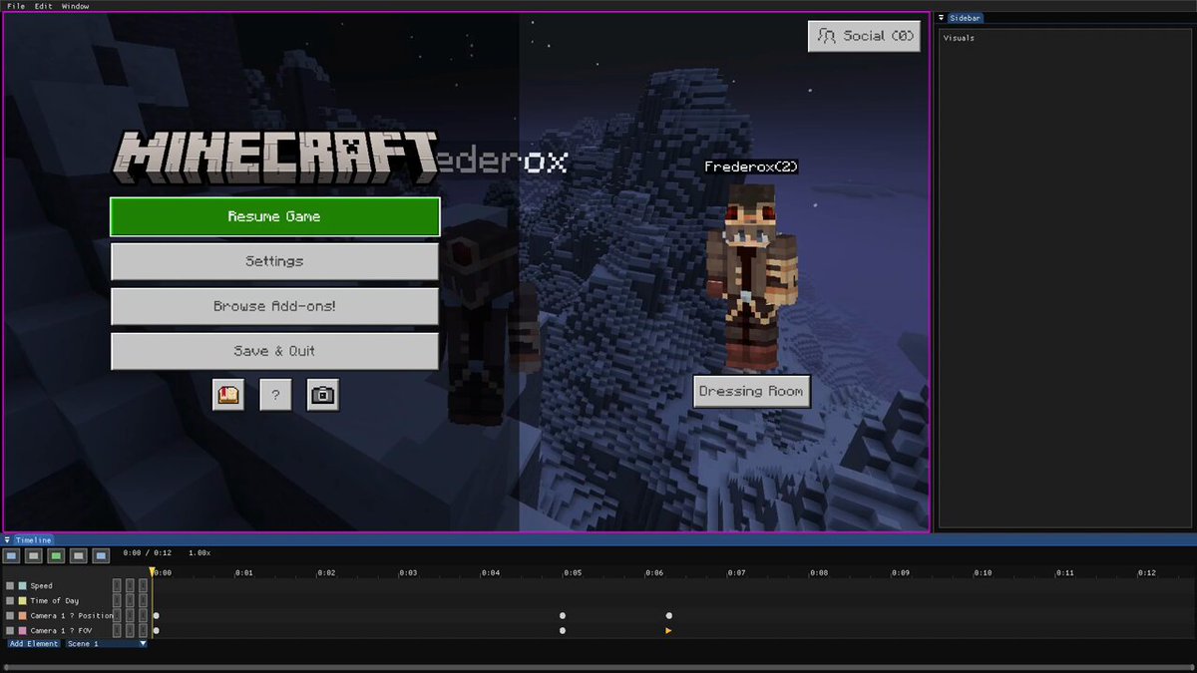The width and height of the screenshot is (1197, 673).
Task: Click the pink Camera 1 FOV color icon
Action: point(22,631)
